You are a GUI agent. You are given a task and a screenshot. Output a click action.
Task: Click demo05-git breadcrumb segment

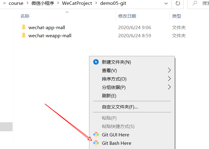point(113,3)
